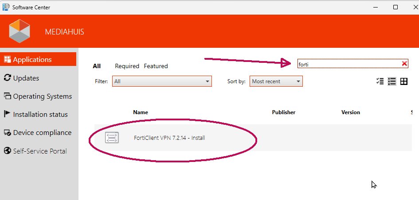Expand the Sort by Most recent dropdown
The image size is (419, 200).
pyautogui.click(x=276, y=81)
